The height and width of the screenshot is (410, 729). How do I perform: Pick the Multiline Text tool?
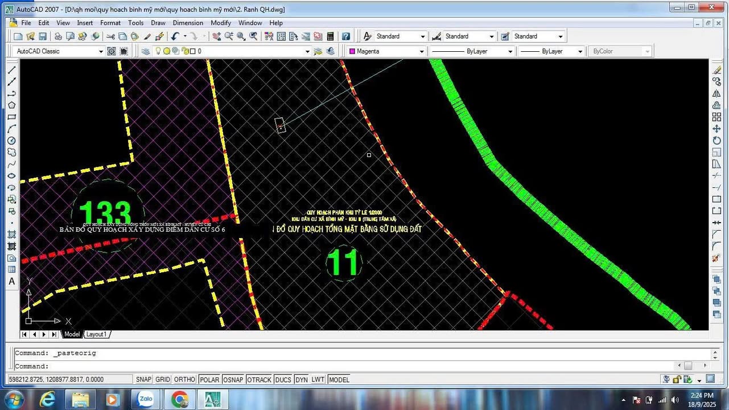(11, 281)
